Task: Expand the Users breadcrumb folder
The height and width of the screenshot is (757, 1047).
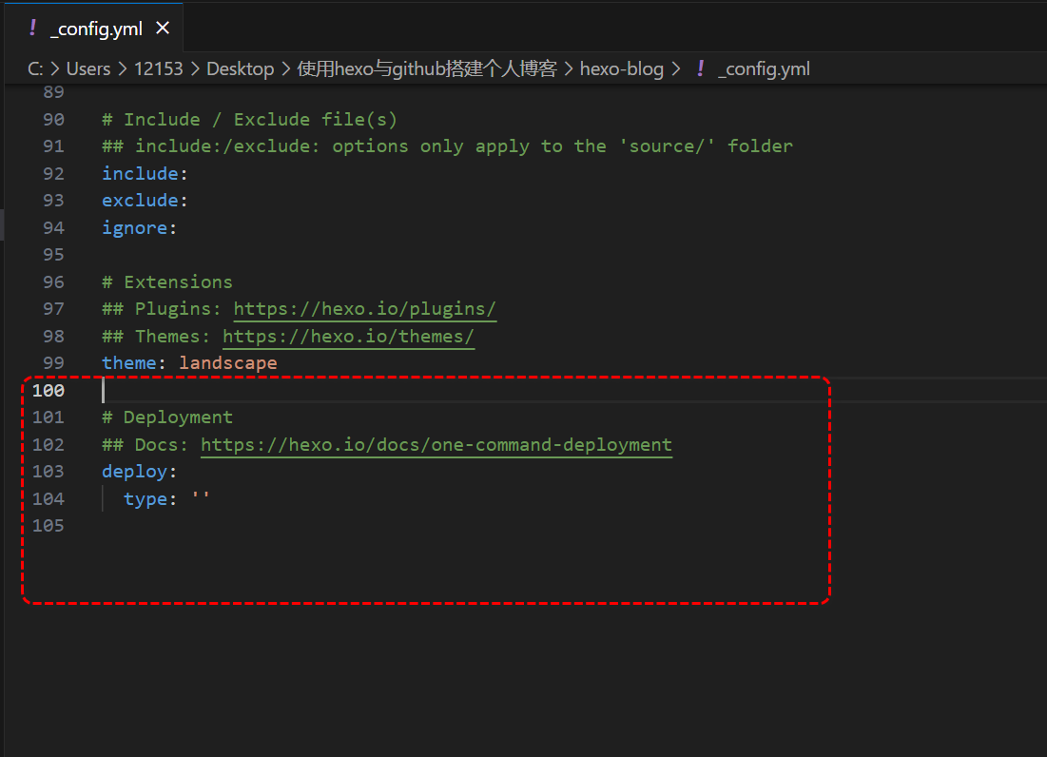Action: (x=88, y=68)
